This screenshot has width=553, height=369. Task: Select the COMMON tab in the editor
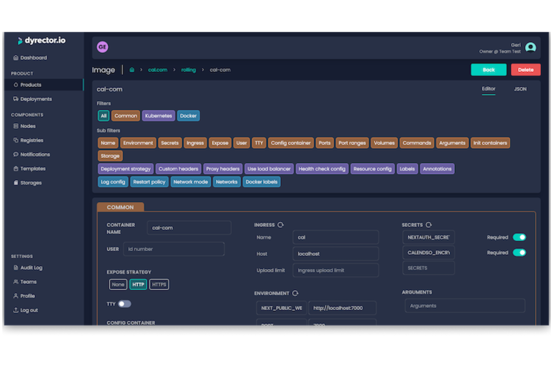point(120,207)
